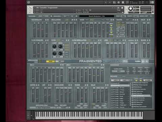Click the Kontakt logo in the top bar
162x122 pixels.
point(29,2)
